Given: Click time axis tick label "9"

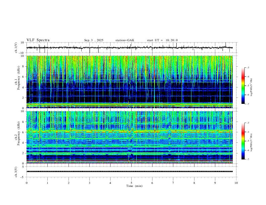Looking at the screenshot, I should 215,183.
